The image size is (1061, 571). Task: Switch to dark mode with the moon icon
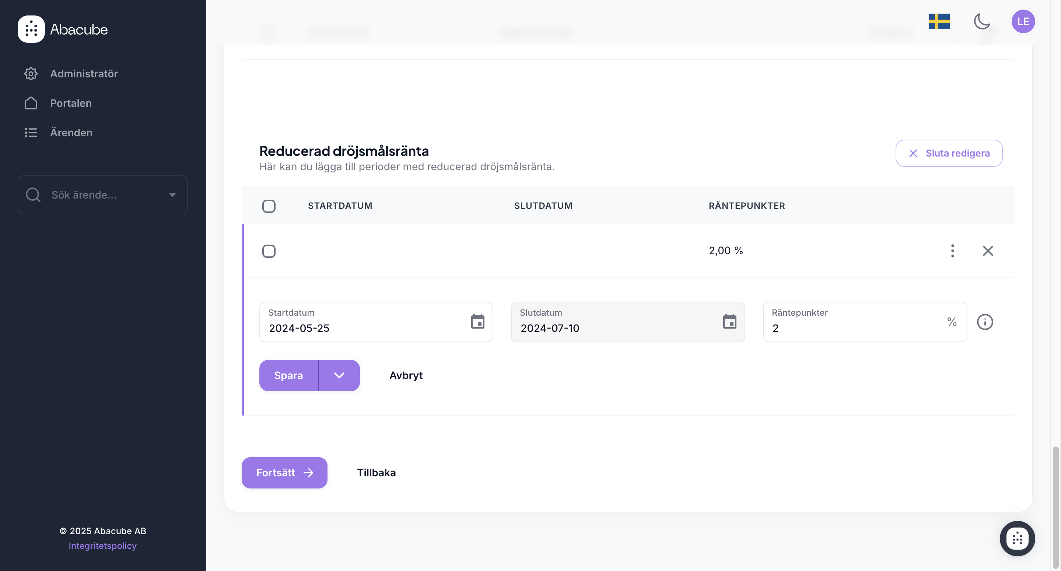(981, 21)
